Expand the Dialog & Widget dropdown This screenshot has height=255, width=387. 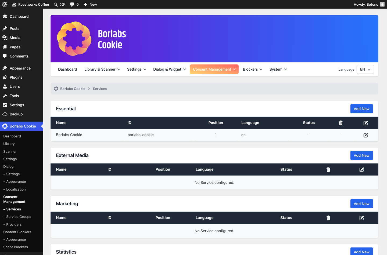tap(170, 69)
